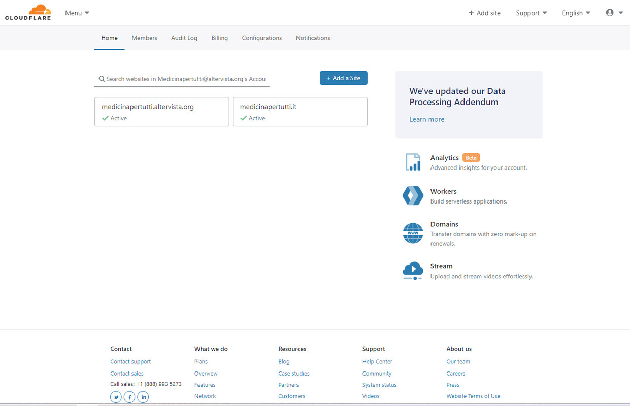Open Analytics title link
Screen dimensions: 630x406
(444, 158)
